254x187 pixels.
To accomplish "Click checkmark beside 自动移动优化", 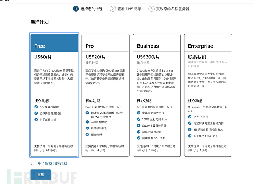I will [87, 128].
